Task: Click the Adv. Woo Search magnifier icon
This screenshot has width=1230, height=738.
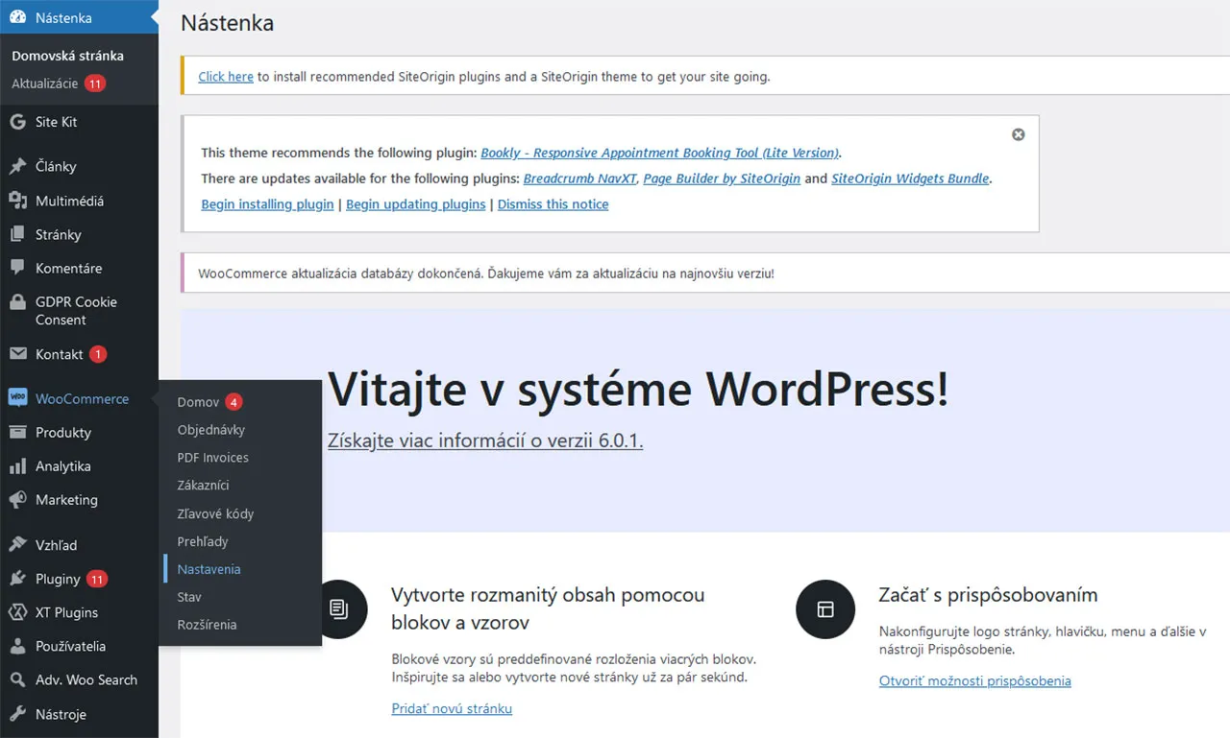Action: tap(17, 679)
